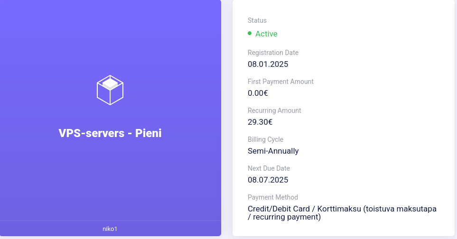Click the Billing Cycle label
This screenshot has width=457, height=239.
tap(265, 139)
